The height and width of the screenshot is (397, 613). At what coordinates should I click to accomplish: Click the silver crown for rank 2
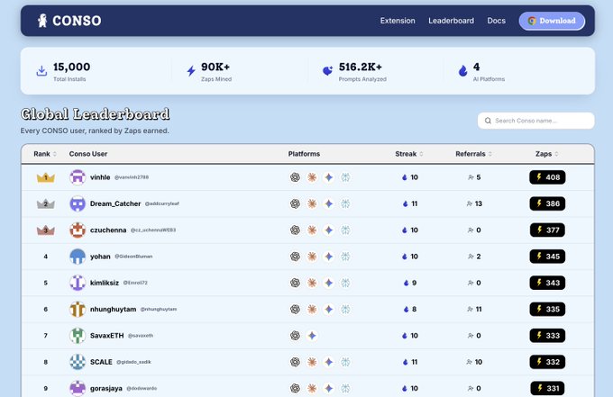coord(46,203)
